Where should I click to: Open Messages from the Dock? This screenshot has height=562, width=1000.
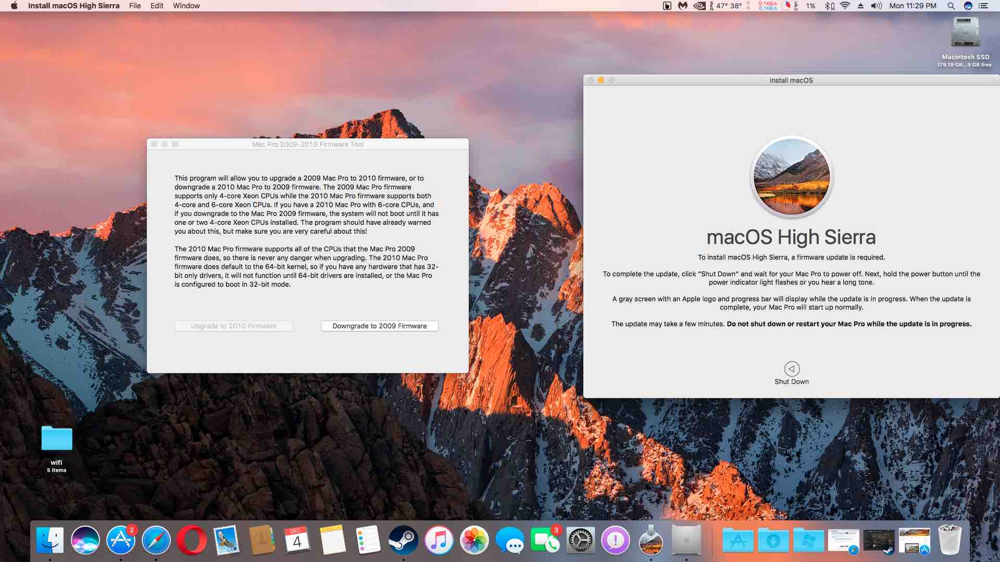click(x=510, y=540)
